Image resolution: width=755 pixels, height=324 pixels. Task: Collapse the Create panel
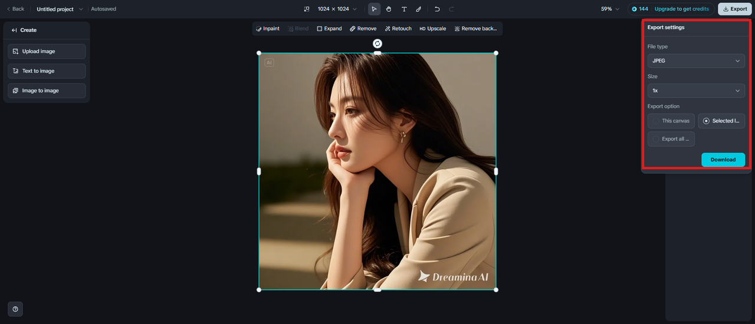tap(14, 30)
